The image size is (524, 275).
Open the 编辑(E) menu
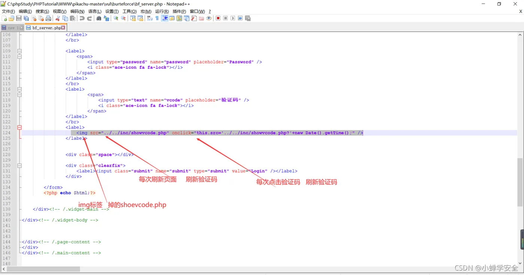click(x=25, y=11)
